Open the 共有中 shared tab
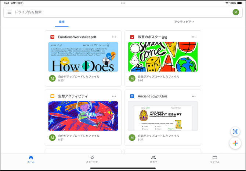 [x=153, y=159]
